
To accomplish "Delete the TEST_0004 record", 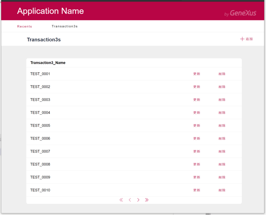I will click(222, 113).
